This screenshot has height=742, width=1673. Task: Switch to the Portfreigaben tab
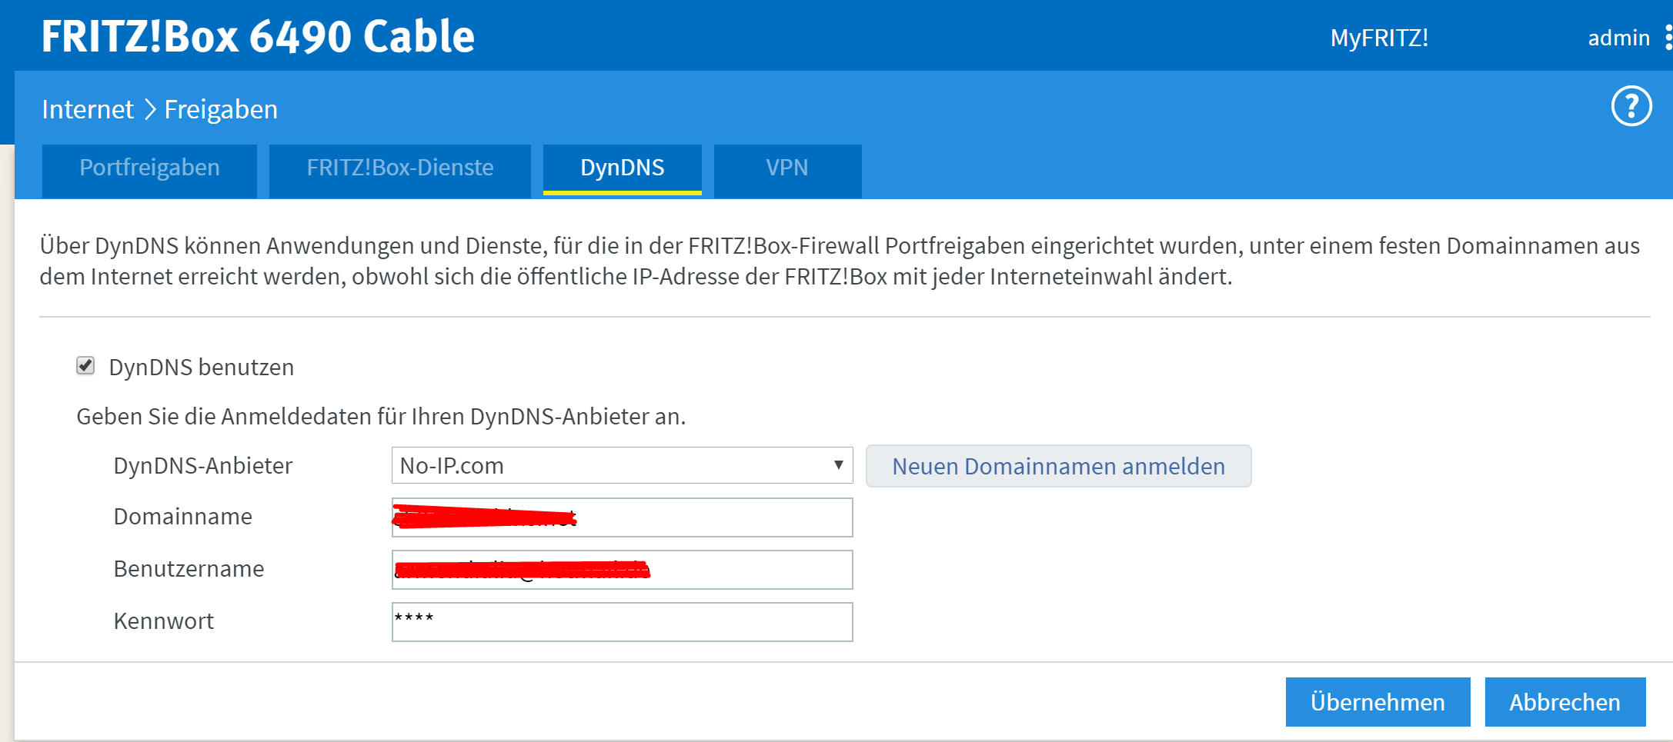click(x=149, y=168)
